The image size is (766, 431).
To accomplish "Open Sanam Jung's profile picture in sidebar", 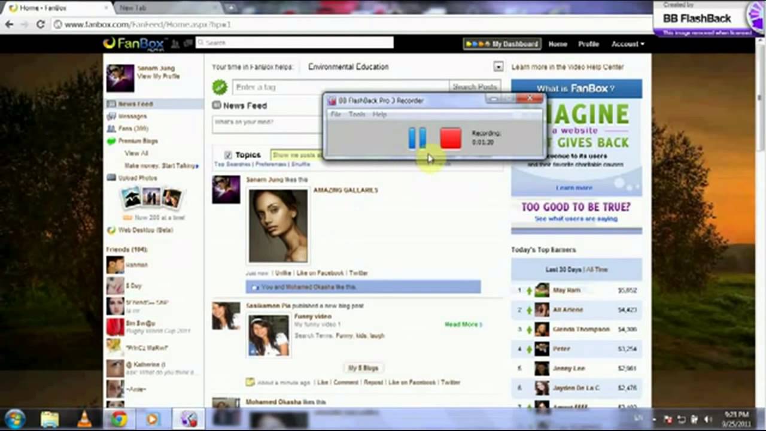I will click(120, 78).
